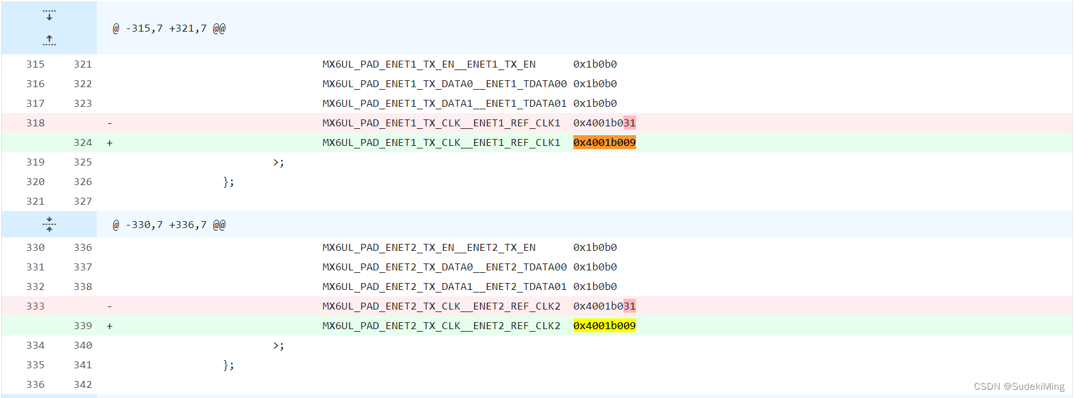Click hunk header text @ -330,7 +336,7 @@
Image resolution: width=1074 pixels, height=398 pixels.
click(x=169, y=225)
